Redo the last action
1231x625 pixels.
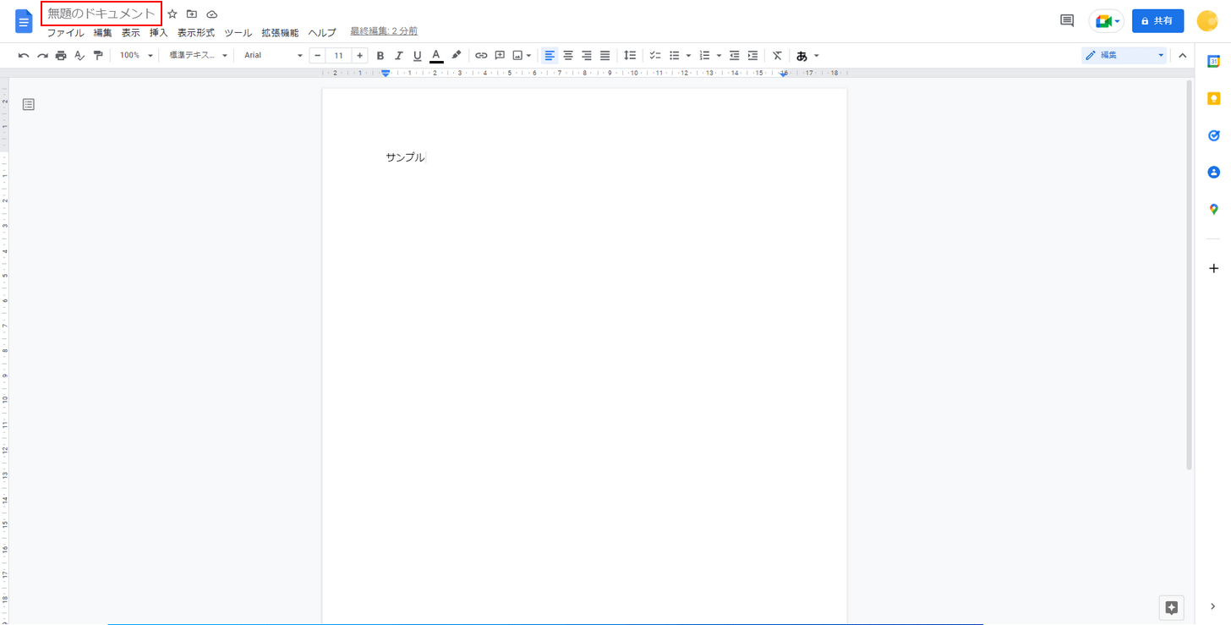[x=42, y=56]
